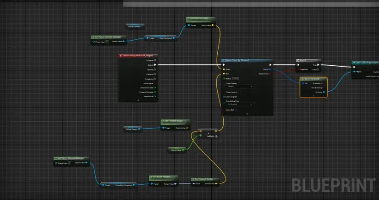Select the Magnet Range variable node
This screenshot has width=379, height=200.
(x=177, y=150)
